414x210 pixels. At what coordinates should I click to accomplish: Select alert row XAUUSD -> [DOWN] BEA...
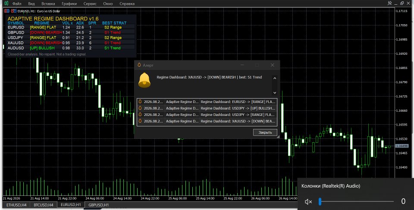click(207, 121)
